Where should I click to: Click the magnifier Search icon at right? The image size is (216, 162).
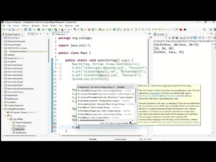pos(205,30)
